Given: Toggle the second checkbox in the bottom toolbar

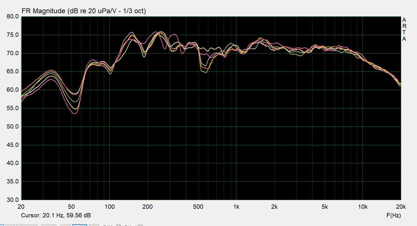Looking at the screenshot, I should point(141,225).
